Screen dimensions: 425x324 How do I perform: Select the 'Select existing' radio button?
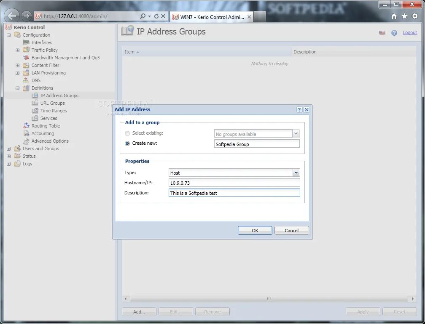[127, 133]
